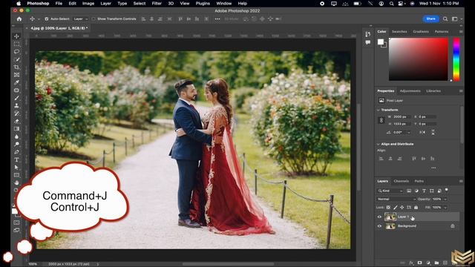Open the Filter menu

[157, 3]
